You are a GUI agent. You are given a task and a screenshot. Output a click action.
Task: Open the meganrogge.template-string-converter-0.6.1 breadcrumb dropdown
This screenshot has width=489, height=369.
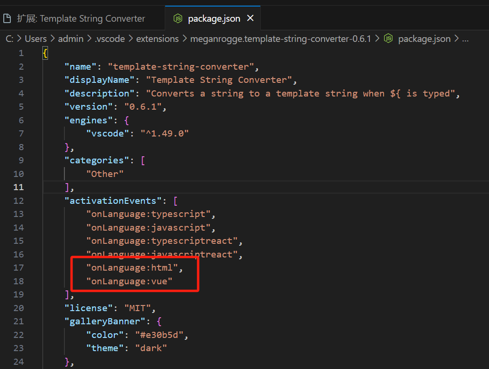click(281, 39)
